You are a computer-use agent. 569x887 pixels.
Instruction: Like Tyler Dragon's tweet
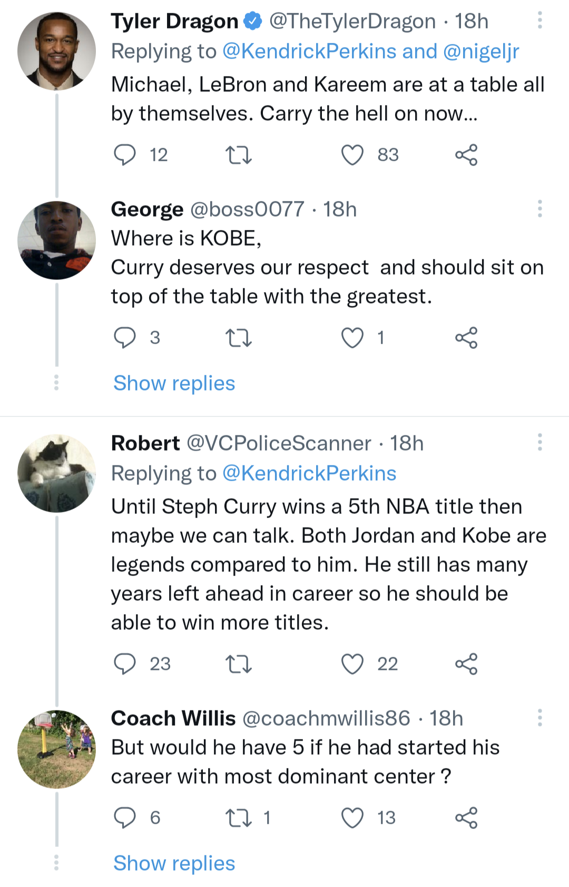click(352, 155)
